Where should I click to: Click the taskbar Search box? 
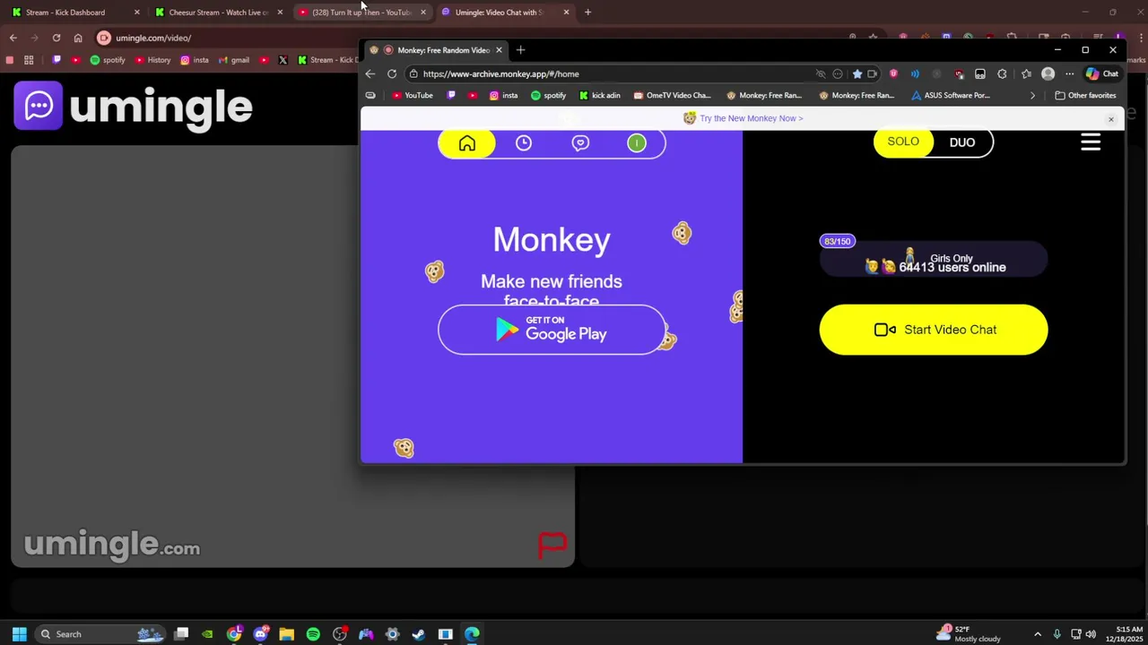[x=99, y=634]
